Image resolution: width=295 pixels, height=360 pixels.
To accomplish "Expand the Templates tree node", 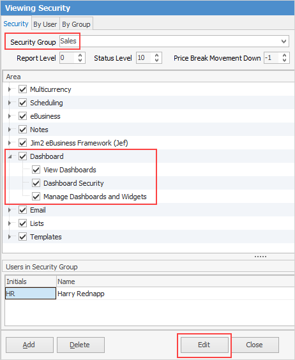I will click(x=10, y=237).
